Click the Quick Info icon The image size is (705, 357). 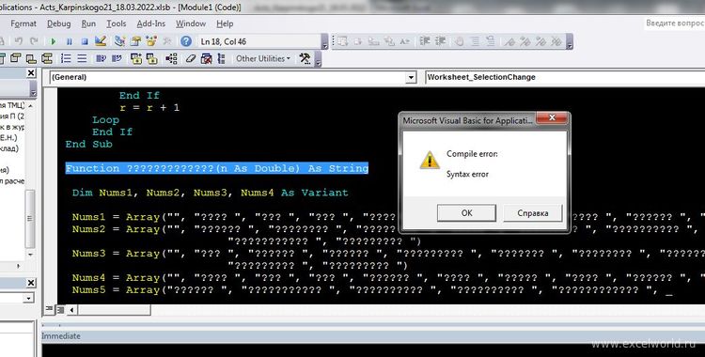pos(373,41)
